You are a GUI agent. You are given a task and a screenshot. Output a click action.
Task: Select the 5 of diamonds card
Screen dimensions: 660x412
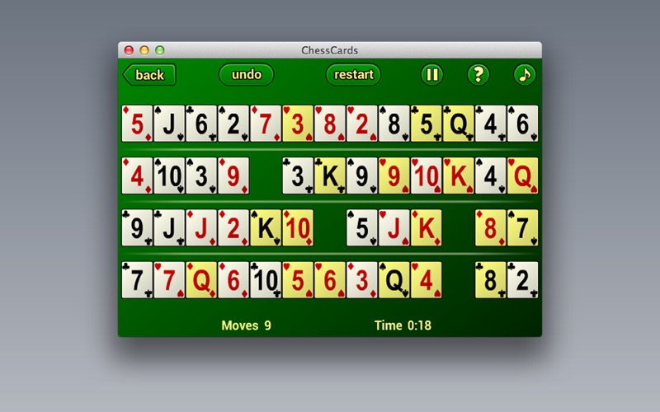point(137,124)
